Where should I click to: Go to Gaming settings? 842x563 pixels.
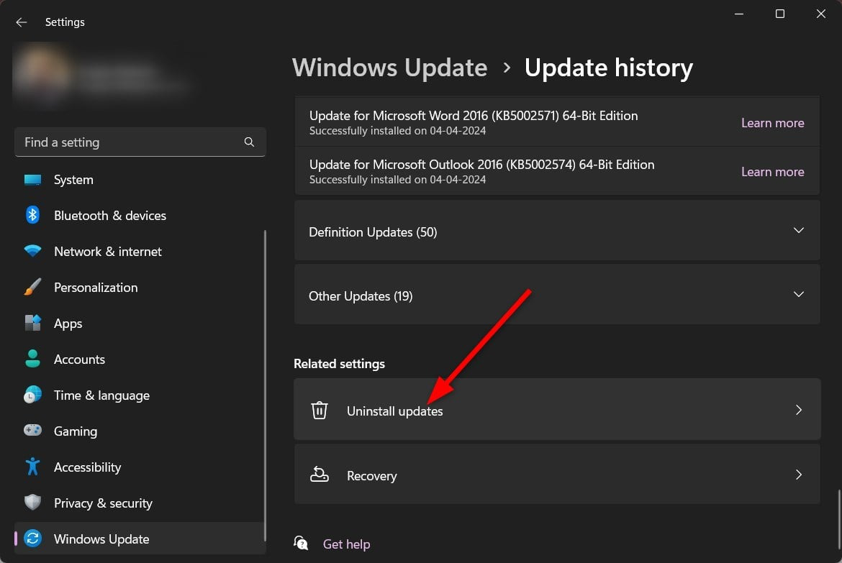tap(140, 431)
